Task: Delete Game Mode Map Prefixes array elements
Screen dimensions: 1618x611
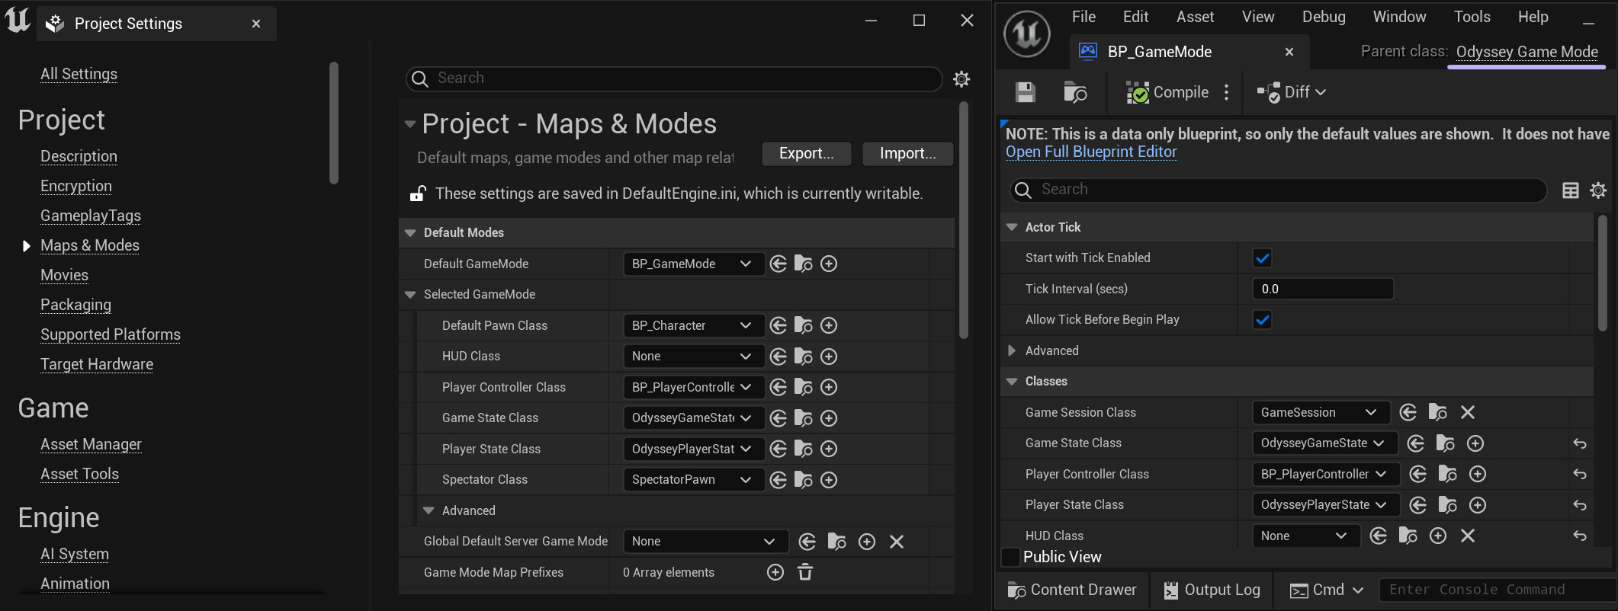Action: click(x=805, y=572)
